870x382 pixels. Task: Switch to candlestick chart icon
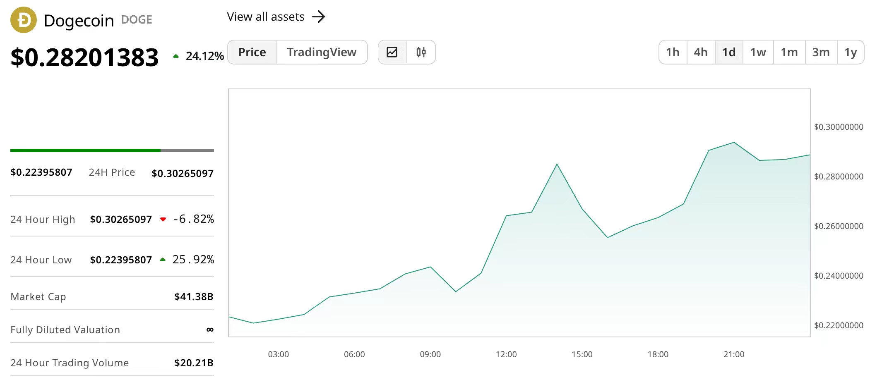(x=421, y=52)
